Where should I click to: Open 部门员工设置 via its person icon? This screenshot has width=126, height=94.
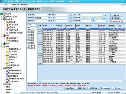tap(7, 25)
